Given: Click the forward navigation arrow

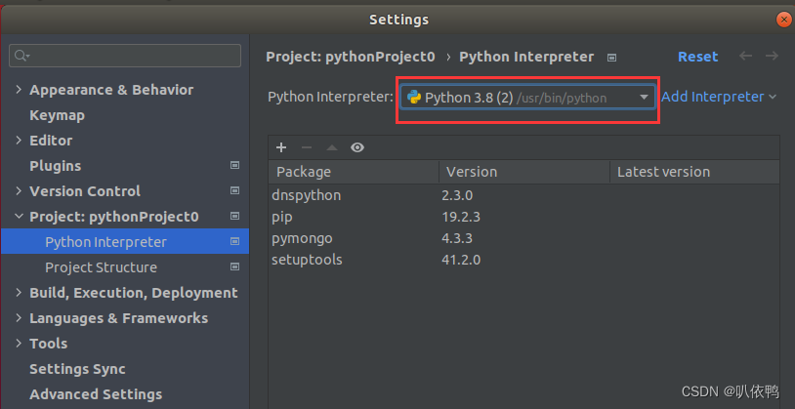Looking at the screenshot, I should point(772,57).
